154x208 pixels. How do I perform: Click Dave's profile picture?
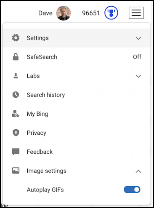click(x=64, y=13)
